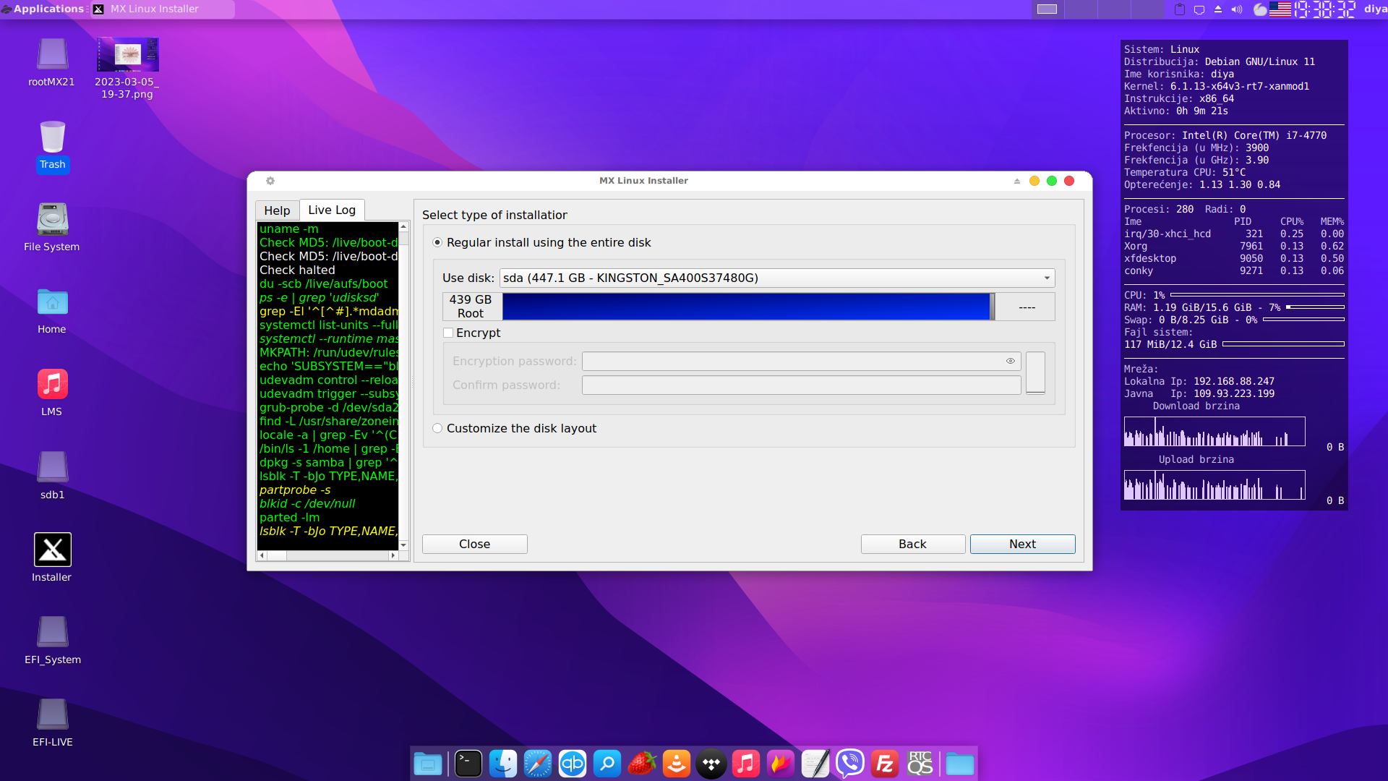Open the Trash desktop icon
The height and width of the screenshot is (781, 1388).
coord(52,137)
